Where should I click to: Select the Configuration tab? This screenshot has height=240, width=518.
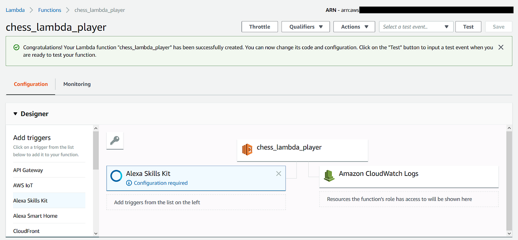[30, 84]
